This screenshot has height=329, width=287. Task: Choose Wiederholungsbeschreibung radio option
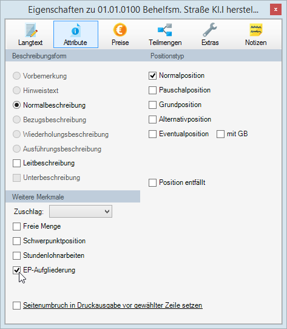click(x=17, y=134)
